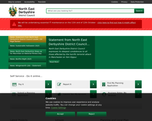
Task: Open the Cookies link in top bar
Action: coord(115,2)
